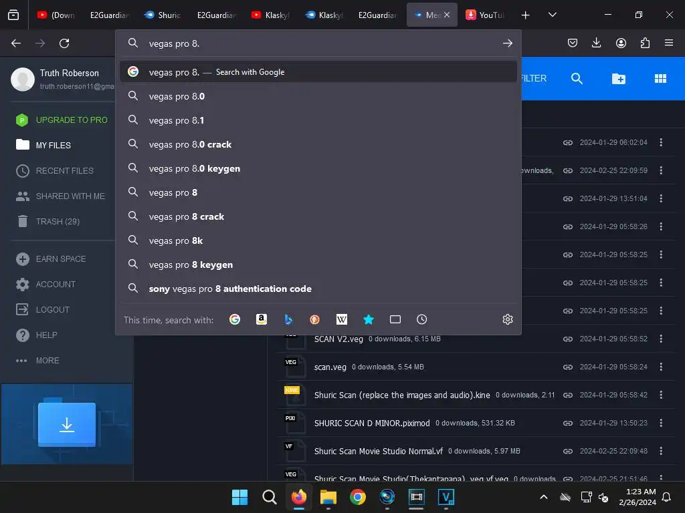
Task: Click LOGOUT in sidebar
Action: [x=52, y=310]
